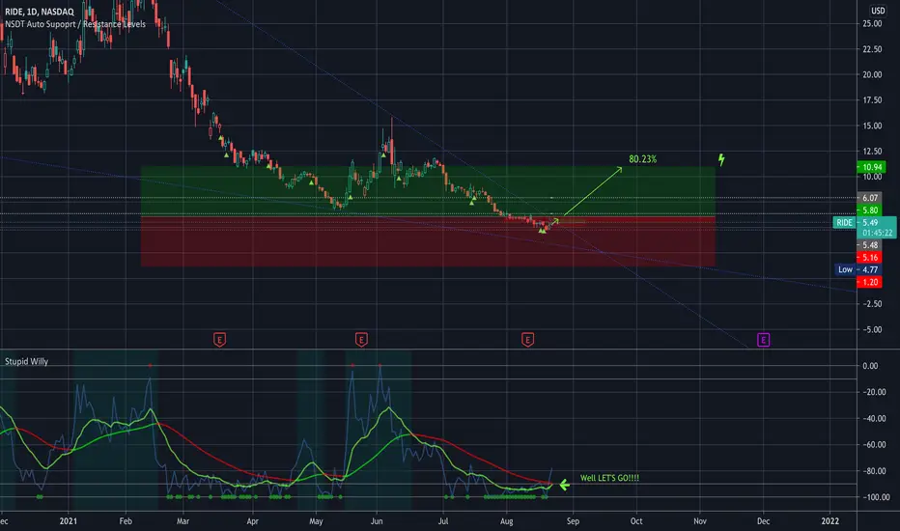Click the green left-pointing arrow on Willy pane
This screenshot has width=900, height=531.
[x=565, y=485]
